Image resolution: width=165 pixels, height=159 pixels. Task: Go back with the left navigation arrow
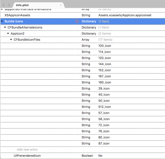(4, 5)
